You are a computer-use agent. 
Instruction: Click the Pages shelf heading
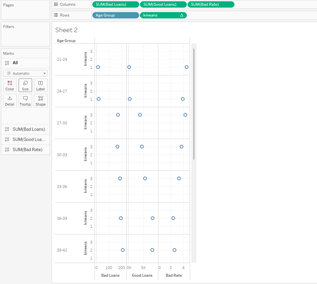[9, 5]
